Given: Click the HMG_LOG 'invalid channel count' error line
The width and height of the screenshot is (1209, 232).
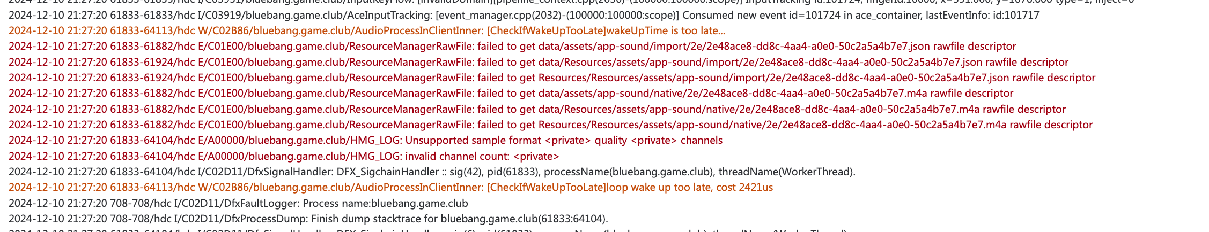Looking at the screenshot, I should (284, 156).
